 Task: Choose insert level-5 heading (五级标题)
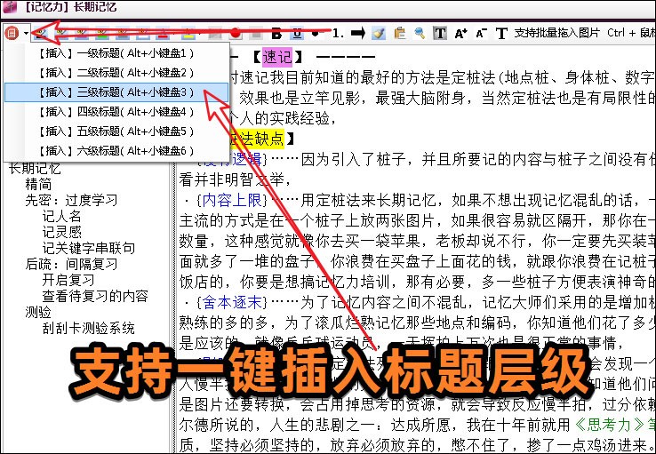(116, 131)
